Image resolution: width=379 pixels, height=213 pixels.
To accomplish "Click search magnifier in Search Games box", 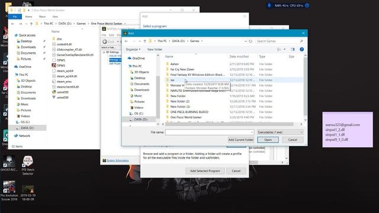I will pyautogui.click(x=301, y=41).
